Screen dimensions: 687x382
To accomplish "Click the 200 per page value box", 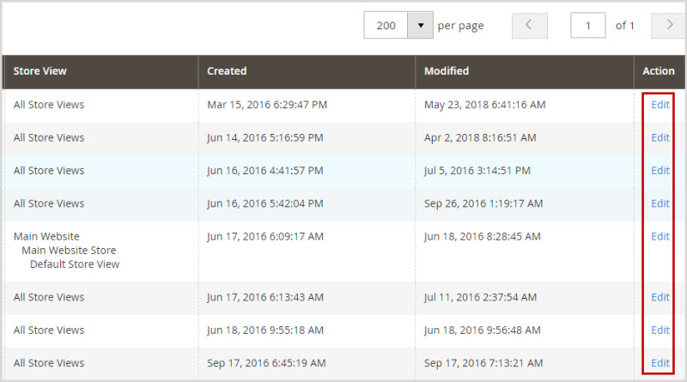I will [386, 26].
